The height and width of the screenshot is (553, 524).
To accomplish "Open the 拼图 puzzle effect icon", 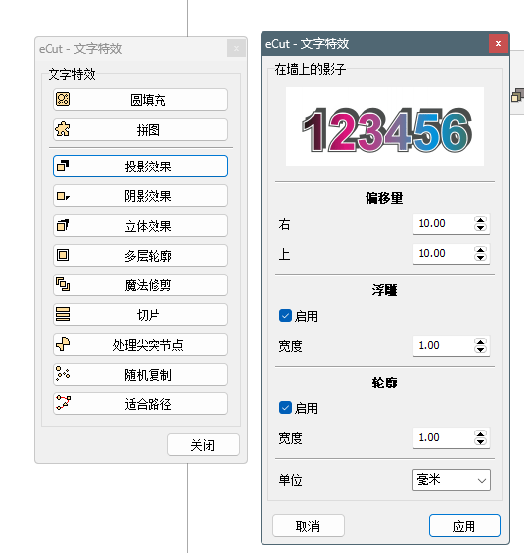I will click(x=63, y=129).
